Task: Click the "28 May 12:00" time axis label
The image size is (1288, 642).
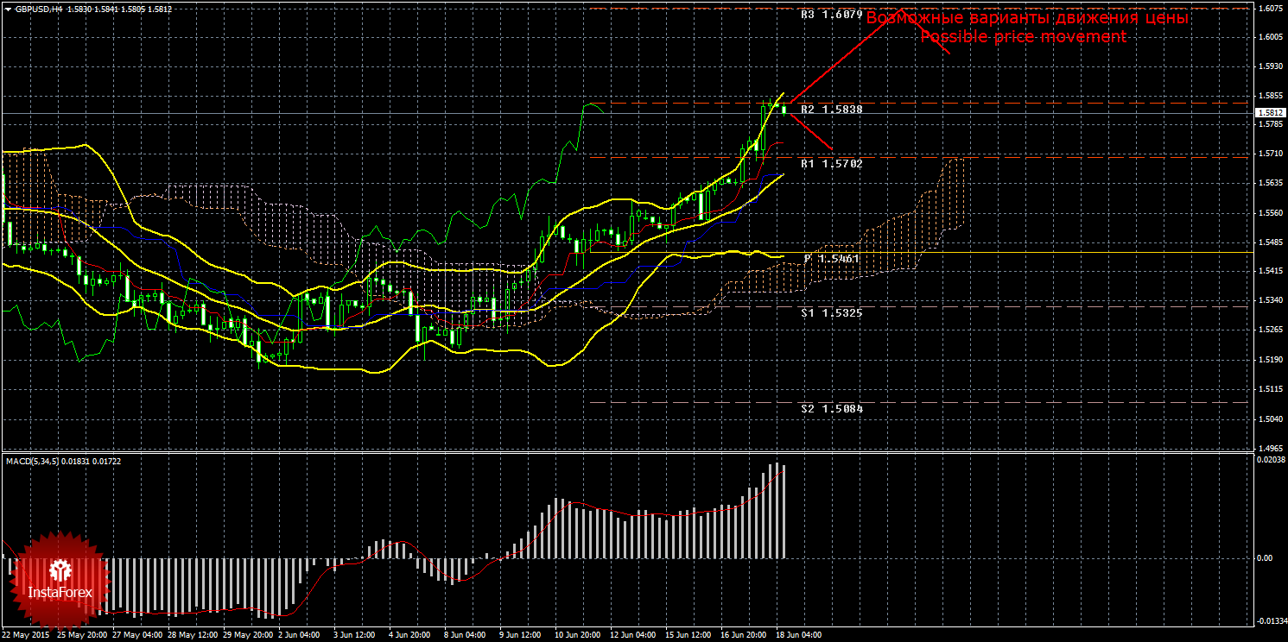Action: 194,635
